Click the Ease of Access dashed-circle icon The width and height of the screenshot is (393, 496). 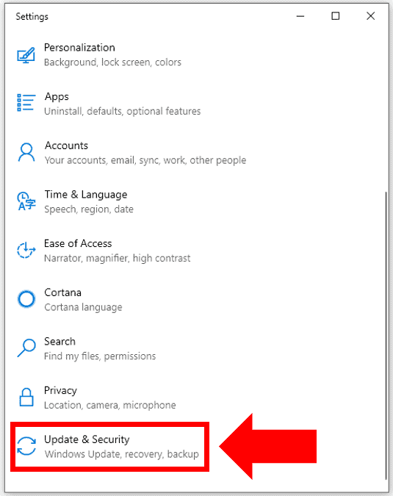(26, 250)
